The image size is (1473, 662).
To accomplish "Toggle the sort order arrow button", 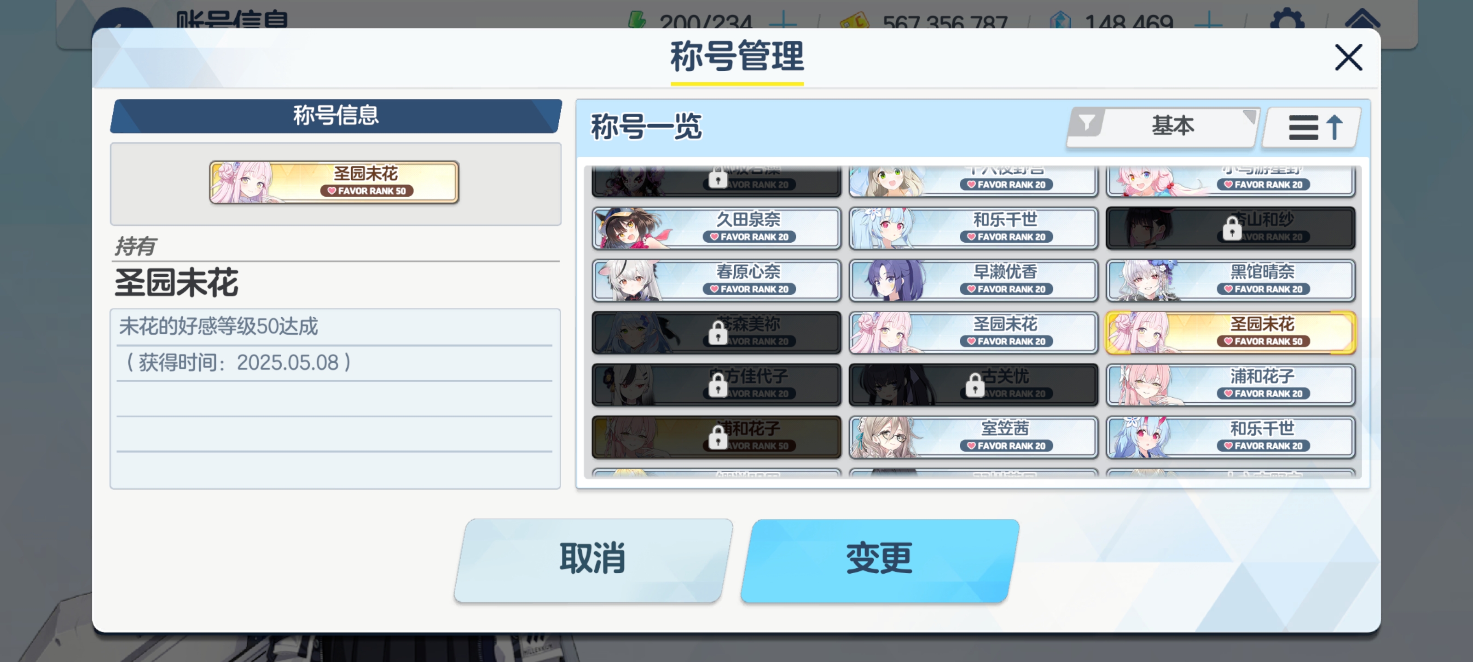I will [x=1312, y=127].
